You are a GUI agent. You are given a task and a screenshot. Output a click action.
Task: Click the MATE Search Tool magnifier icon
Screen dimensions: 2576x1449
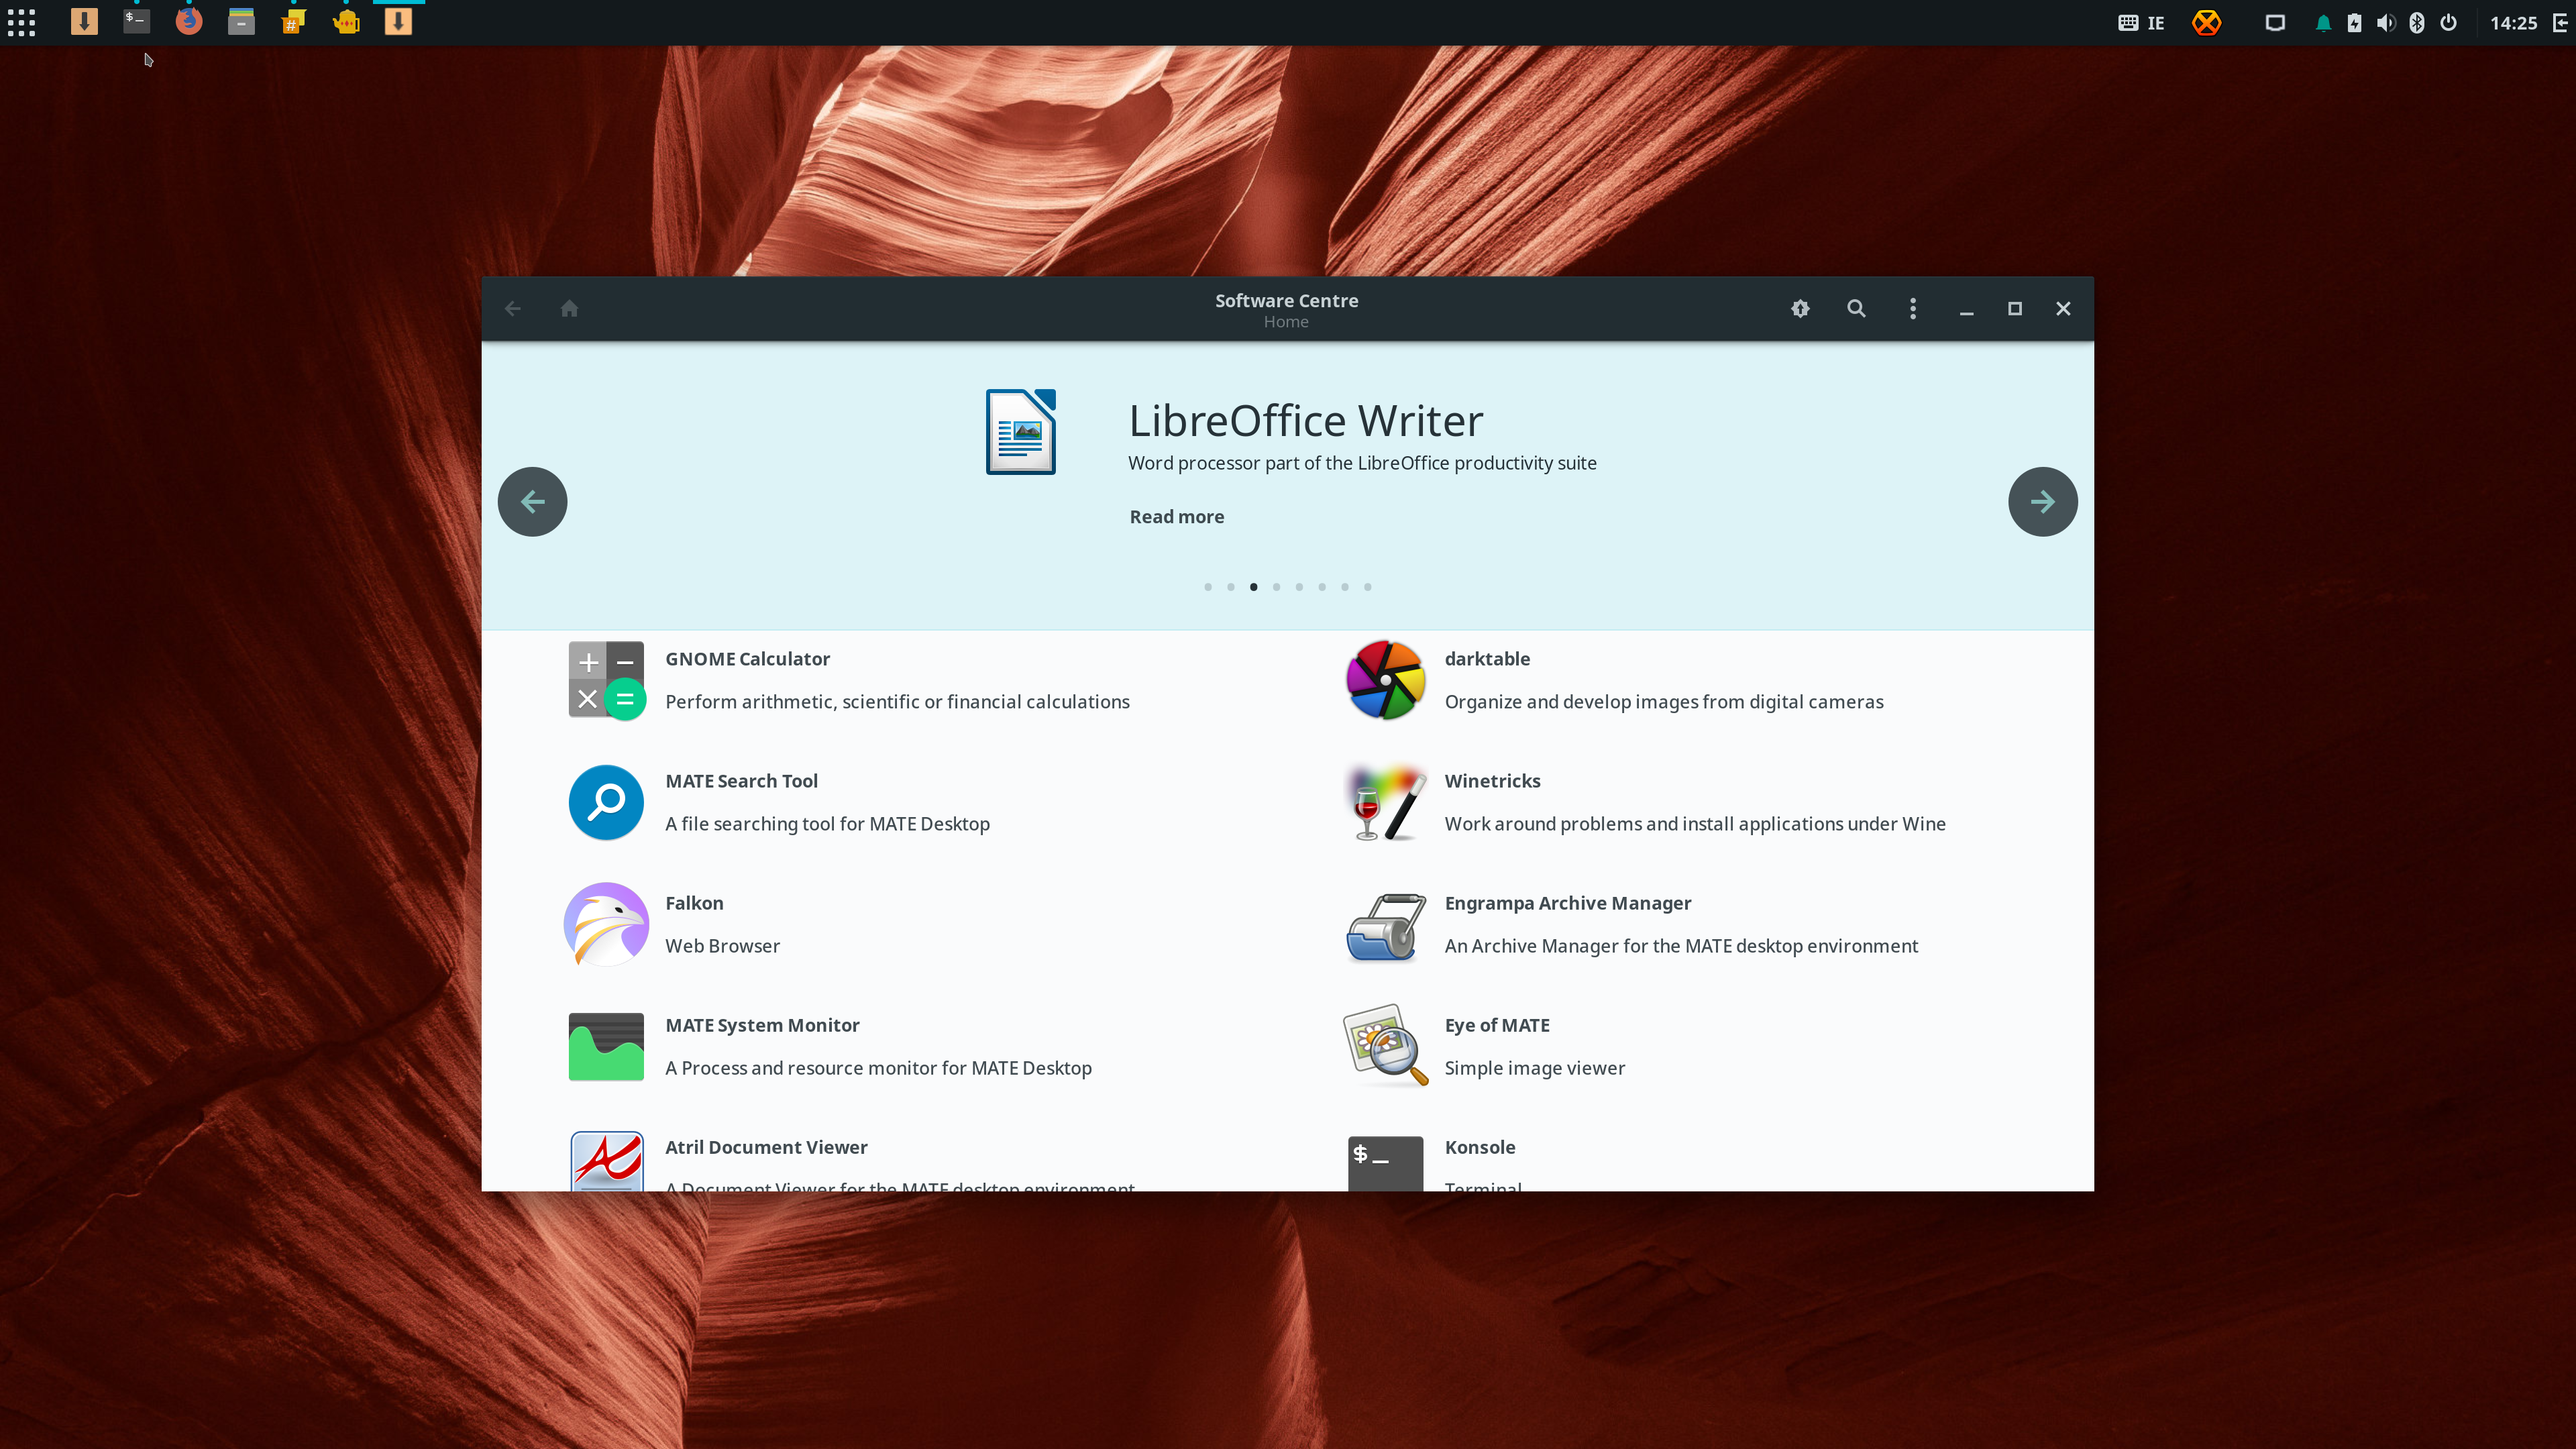606,802
